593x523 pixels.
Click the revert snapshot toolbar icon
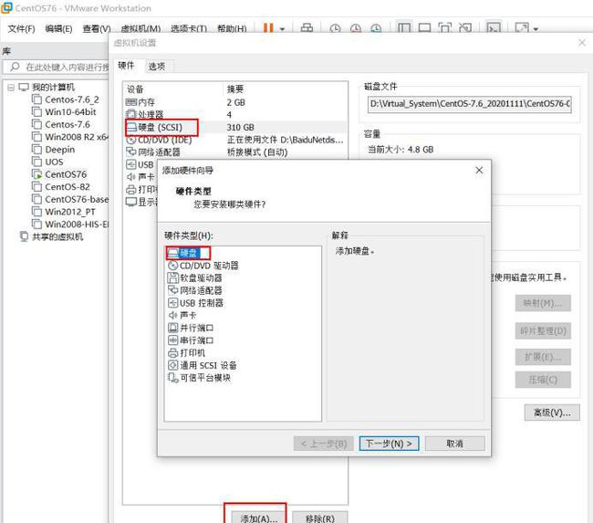pyautogui.click(x=356, y=28)
